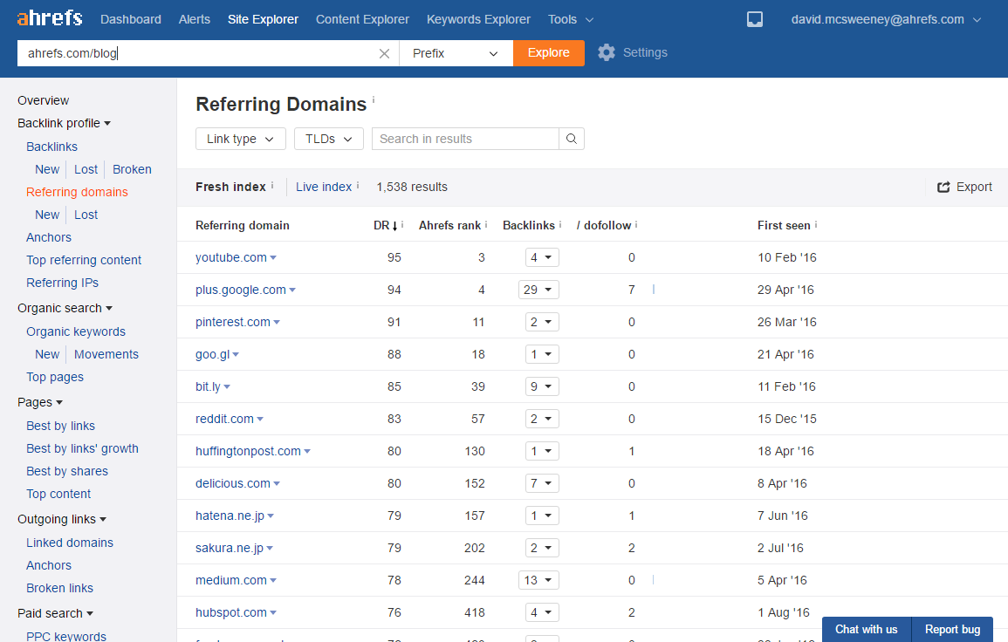
Task: Clear the URL field with X icon
Action: (384, 53)
